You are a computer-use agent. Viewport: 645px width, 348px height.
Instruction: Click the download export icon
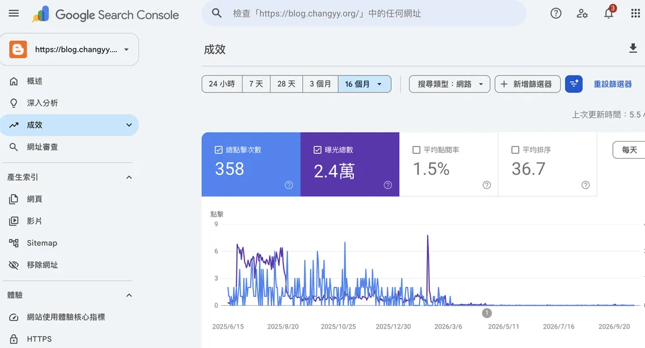pos(633,48)
